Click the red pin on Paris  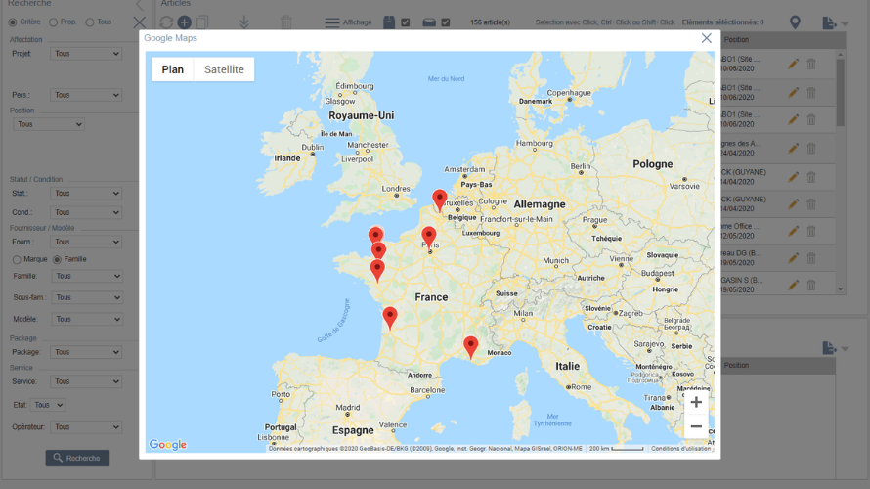click(429, 237)
